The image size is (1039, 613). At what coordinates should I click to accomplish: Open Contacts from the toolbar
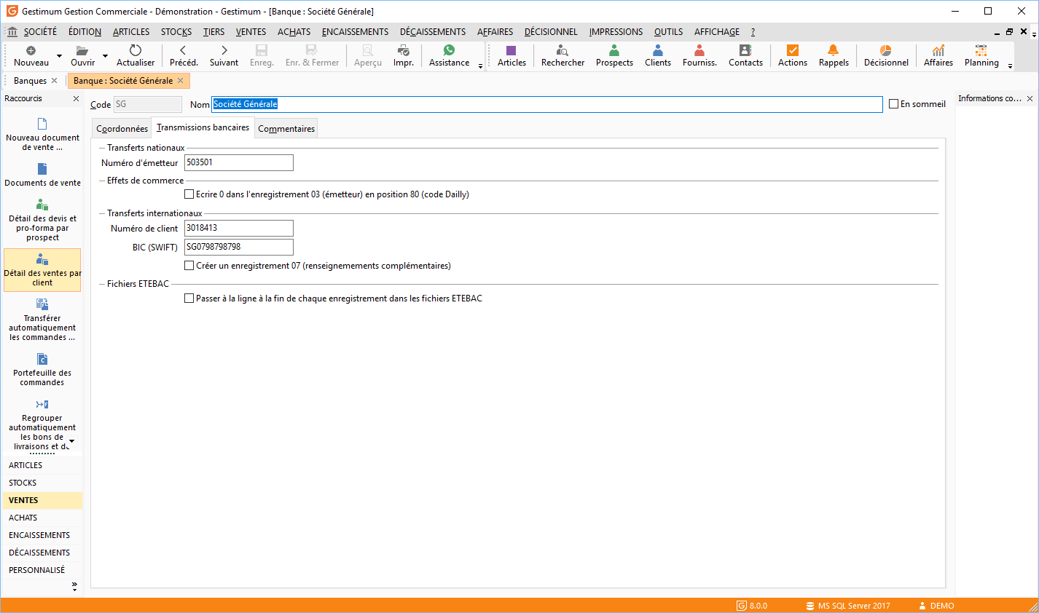pos(745,50)
